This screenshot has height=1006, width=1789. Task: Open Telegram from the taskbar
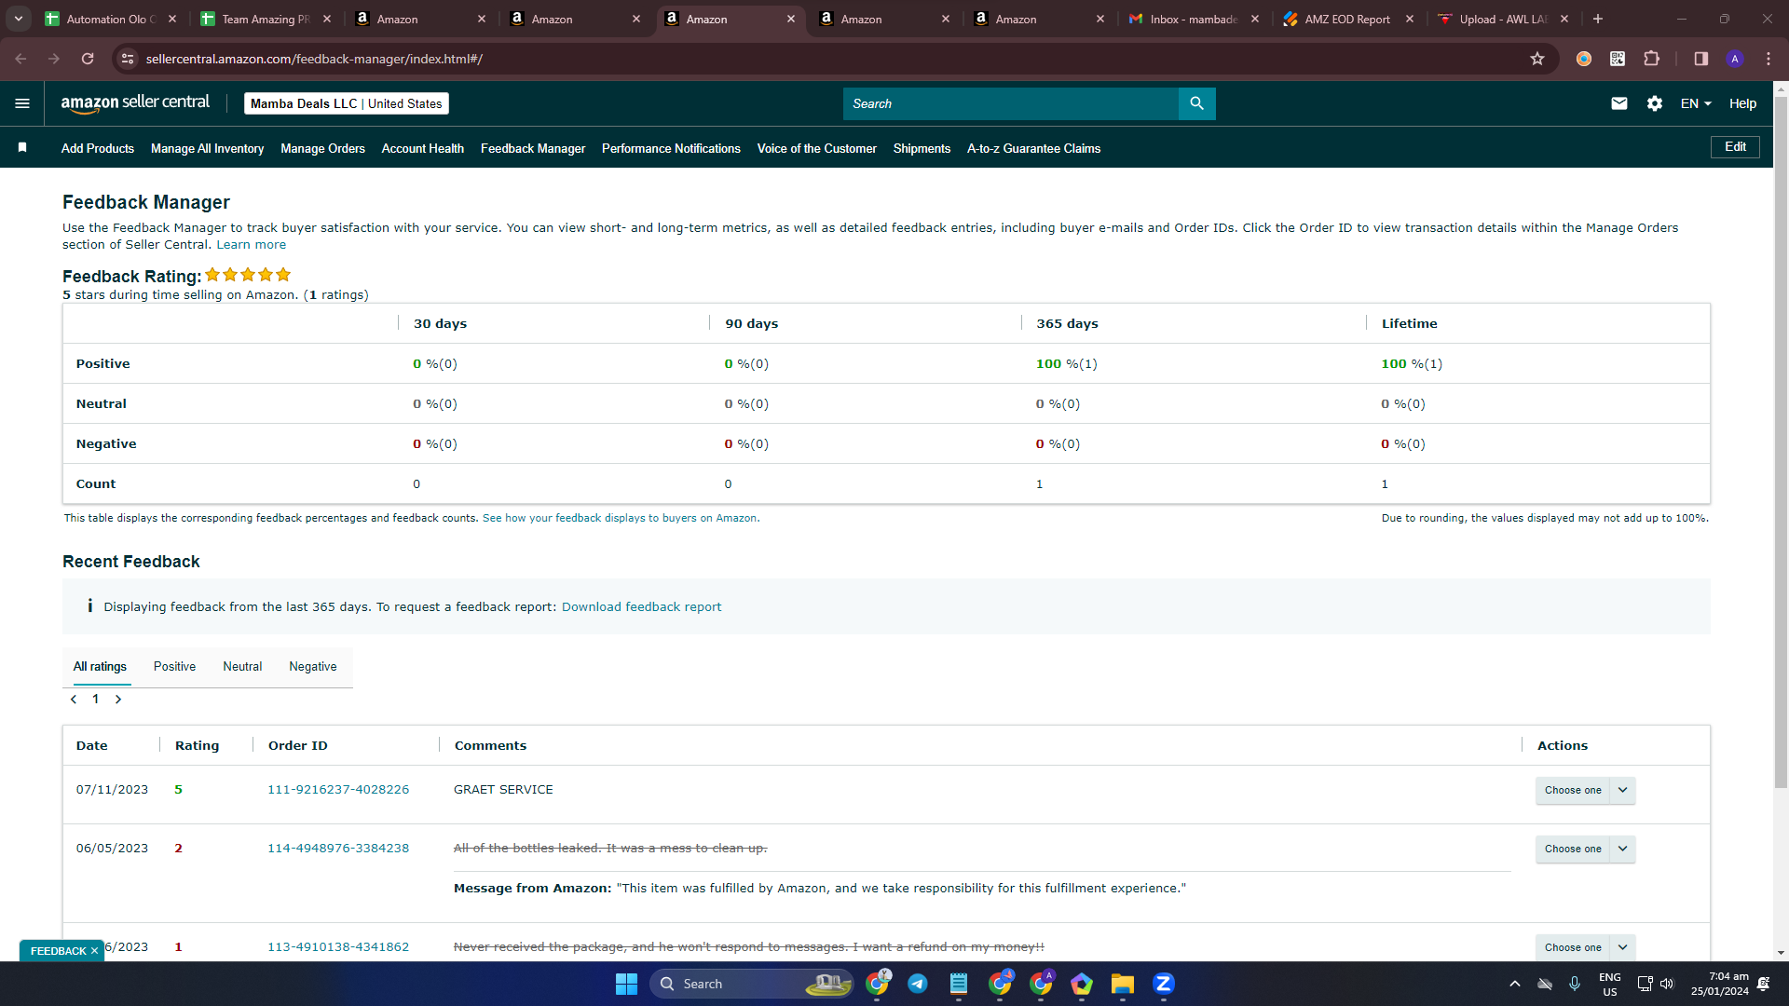(918, 984)
